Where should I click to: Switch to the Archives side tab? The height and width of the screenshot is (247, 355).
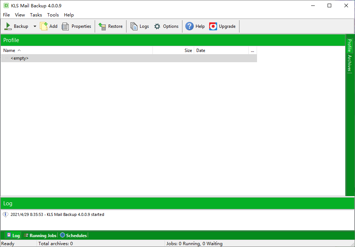coord(350,63)
